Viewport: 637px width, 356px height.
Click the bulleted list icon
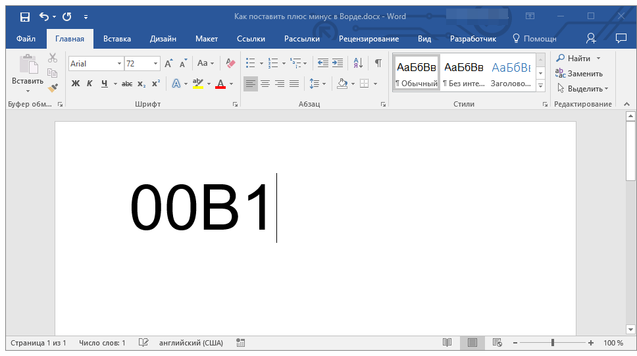tap(250, 63)
